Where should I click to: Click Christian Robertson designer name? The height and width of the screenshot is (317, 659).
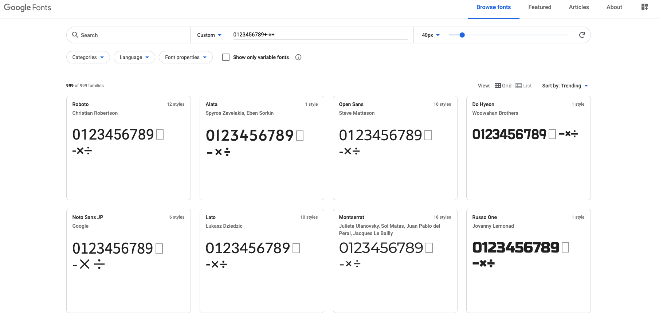point(95,113)
